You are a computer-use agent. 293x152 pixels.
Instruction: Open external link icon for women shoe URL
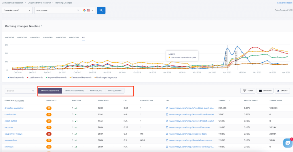click(x=167, y=140)
